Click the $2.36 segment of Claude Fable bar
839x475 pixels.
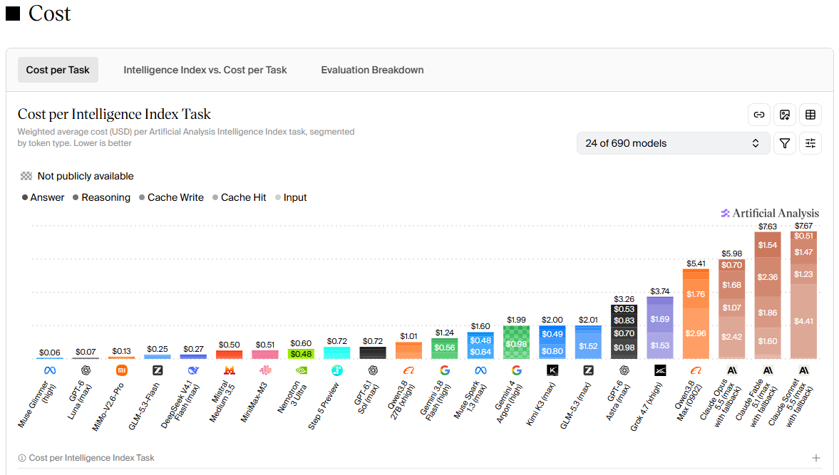(767, 277)
